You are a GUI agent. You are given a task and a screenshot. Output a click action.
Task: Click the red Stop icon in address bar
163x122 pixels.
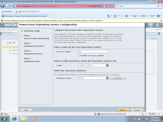pos(112,6)
